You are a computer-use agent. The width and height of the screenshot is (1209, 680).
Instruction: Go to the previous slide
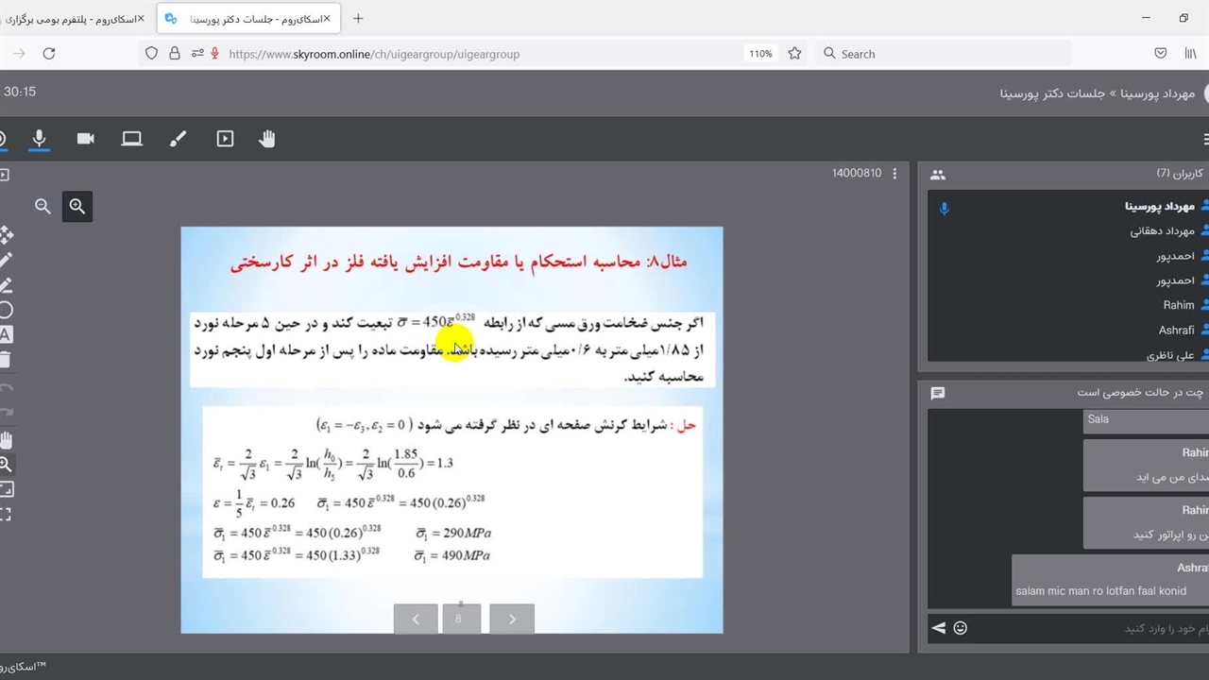click(416, 620)
